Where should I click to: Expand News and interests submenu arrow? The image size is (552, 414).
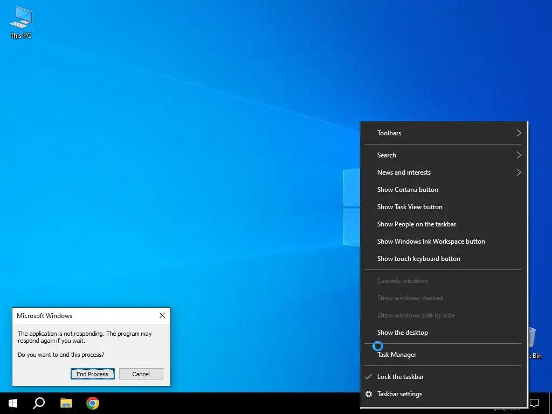519,172
